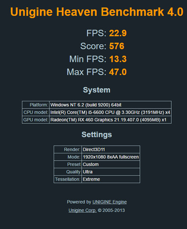Viewport: 187px width, 229px height.
Task: Click the Tessellation label cell
Action: pos(68,179)
